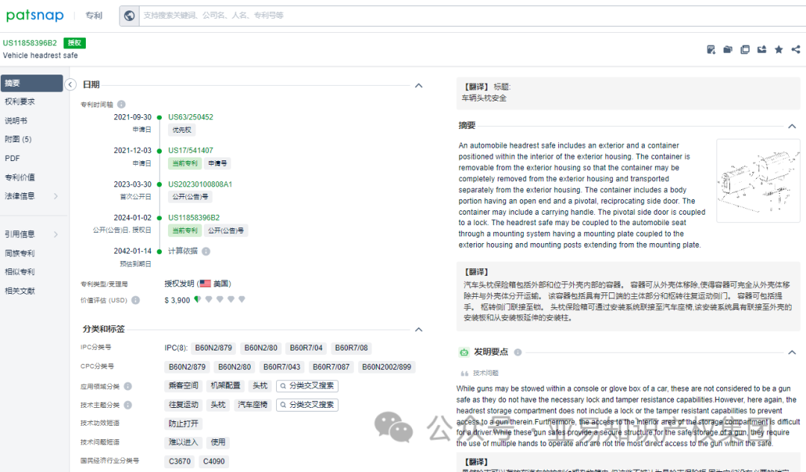Click the patsnap logo
The image size is (806, 472).
point(34,15)
